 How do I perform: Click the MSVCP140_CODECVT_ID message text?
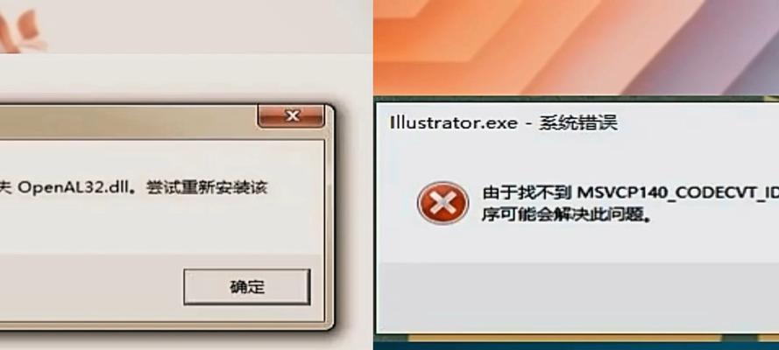(677, 192)
